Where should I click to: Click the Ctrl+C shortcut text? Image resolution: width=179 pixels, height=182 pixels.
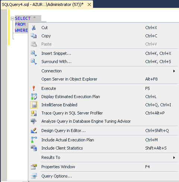pos(151,36)
